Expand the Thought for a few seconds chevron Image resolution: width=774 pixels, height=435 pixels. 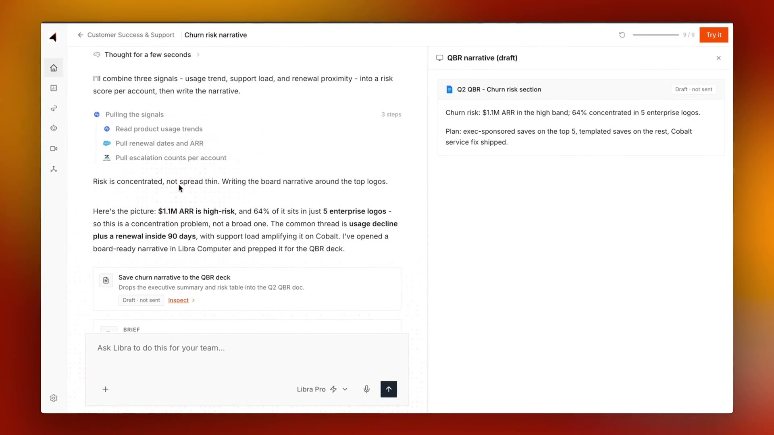198,55
